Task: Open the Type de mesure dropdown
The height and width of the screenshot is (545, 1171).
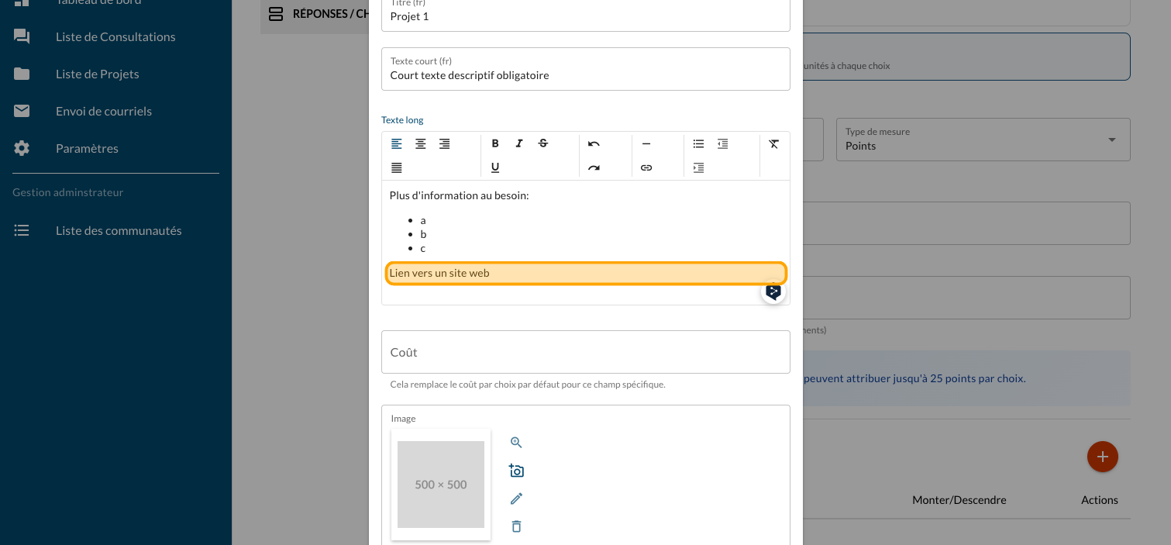Action: [982, 140]
